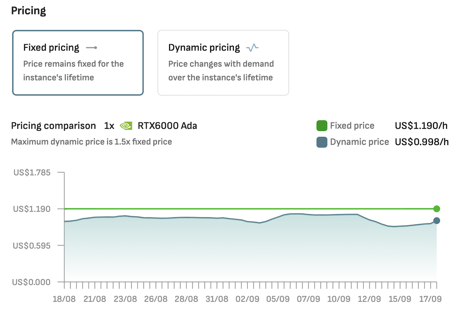Click the green endpoint dot on chart
The height and width of the screenshot is (314, 473).
436,209
